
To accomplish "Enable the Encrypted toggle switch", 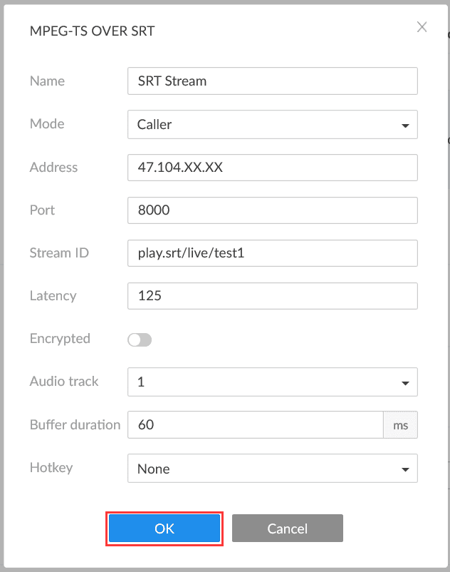I will tap(140, 339).
